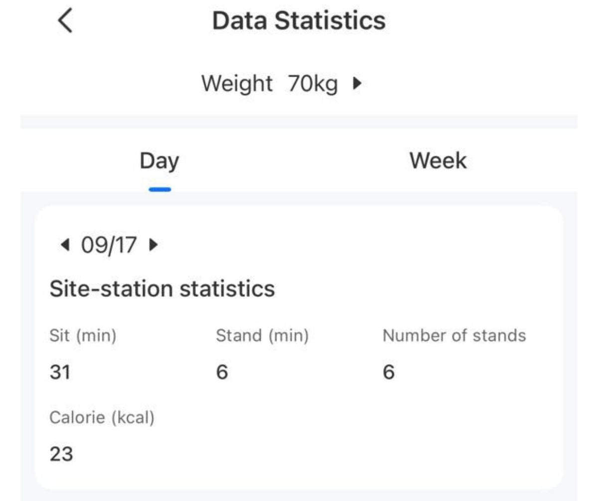Screen dimensions: 598x501
Task: Tap the calorie value 23
Action: pos(61,454)
